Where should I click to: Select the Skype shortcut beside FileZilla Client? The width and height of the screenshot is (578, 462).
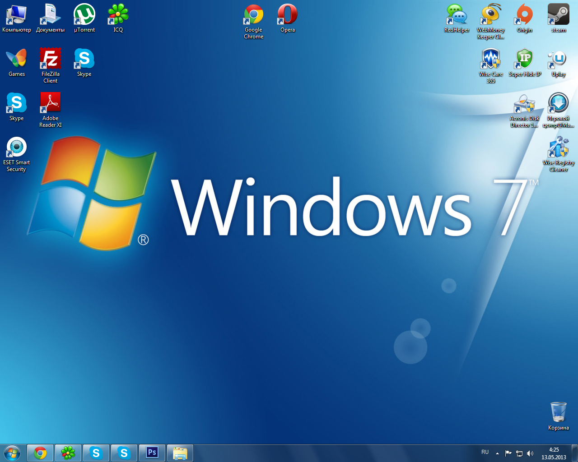coord(84,62)
